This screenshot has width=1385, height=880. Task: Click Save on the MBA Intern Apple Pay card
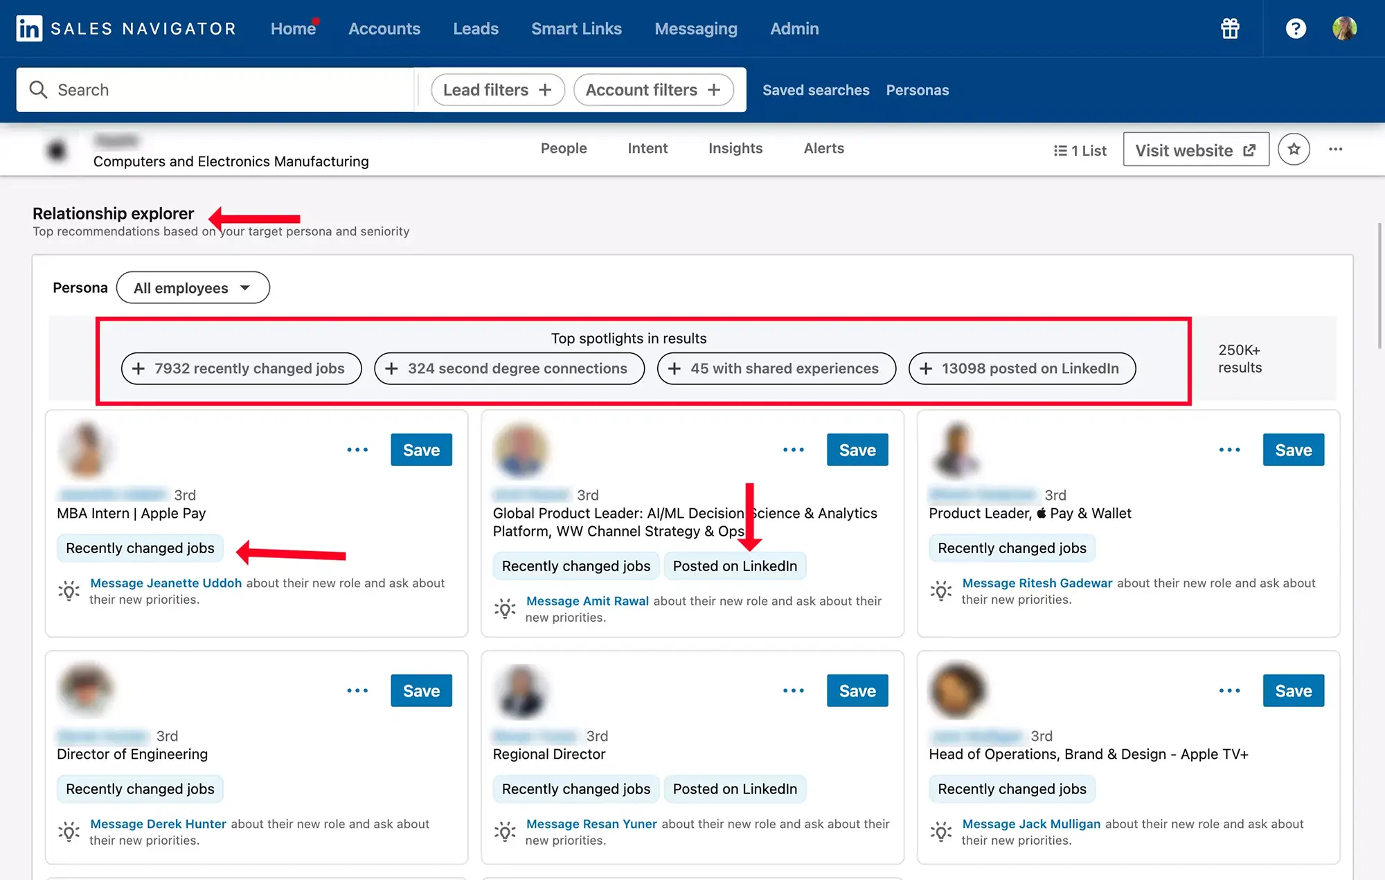point(421,449)
